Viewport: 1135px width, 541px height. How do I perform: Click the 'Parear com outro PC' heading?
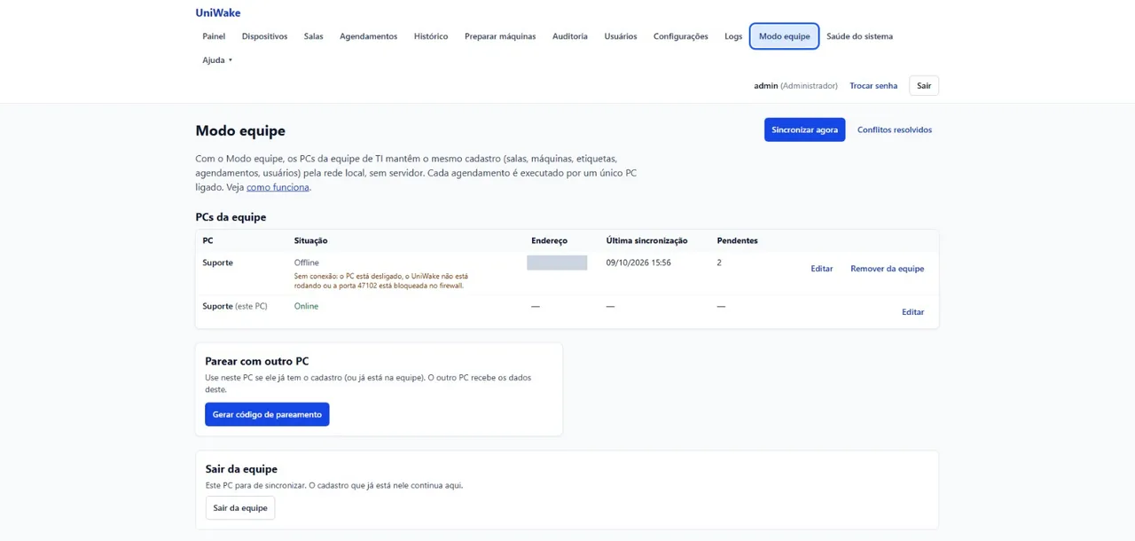(257, 361)
